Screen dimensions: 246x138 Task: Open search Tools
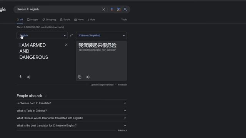124,20
